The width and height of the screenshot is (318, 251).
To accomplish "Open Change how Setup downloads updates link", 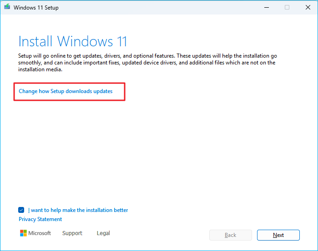I will pos(66,91).
